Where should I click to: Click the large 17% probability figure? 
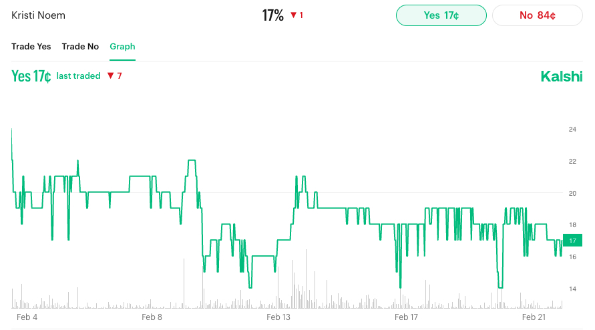(x=272, y=15)
